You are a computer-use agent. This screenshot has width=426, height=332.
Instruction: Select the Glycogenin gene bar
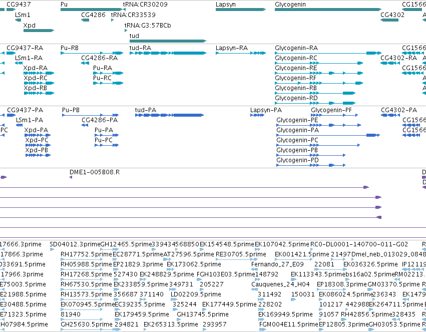click(328, 10)
